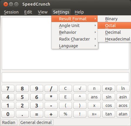Click the exp function key
The image size is (131, 126).
(109, 88)
